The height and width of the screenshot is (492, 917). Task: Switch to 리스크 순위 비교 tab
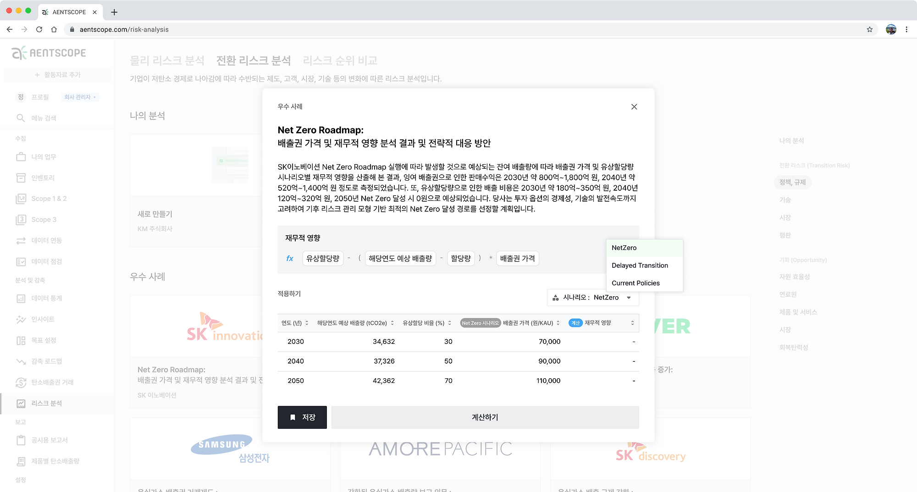340,61
